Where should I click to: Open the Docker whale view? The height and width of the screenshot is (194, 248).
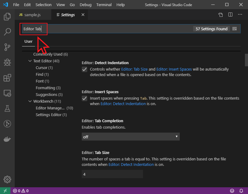click(7, 139)
